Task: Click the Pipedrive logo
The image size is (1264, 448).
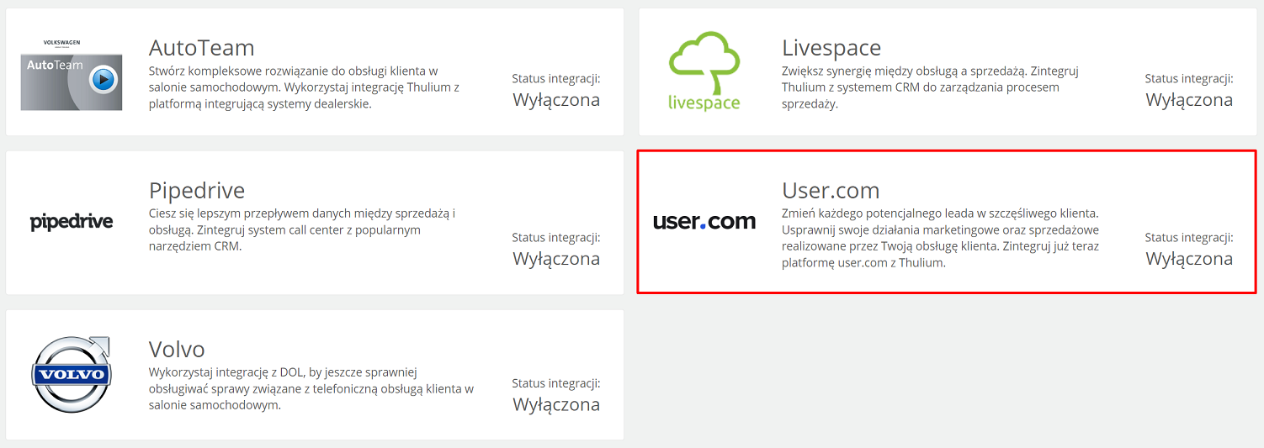Action: (72, 222)
